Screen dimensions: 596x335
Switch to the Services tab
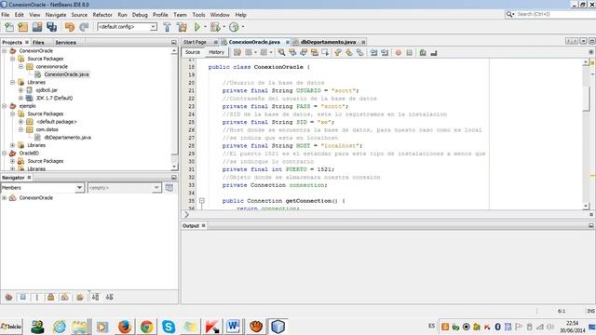[x=65, y=42]
